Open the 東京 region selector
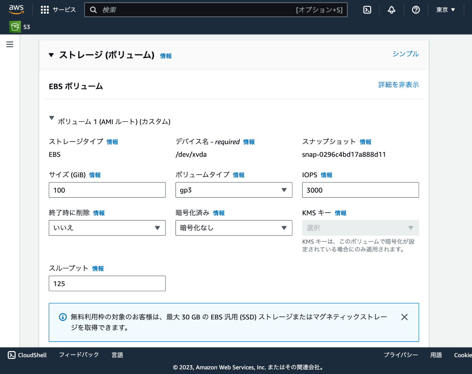The width and height of the screenshot is (472, 374). tap(445, 10)
